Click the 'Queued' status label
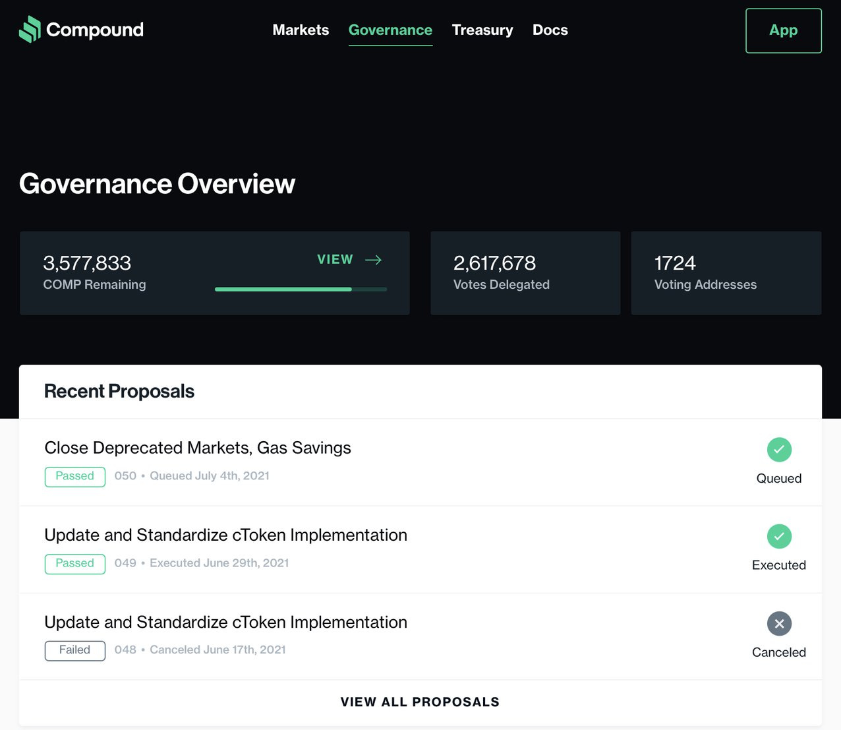 779,479
